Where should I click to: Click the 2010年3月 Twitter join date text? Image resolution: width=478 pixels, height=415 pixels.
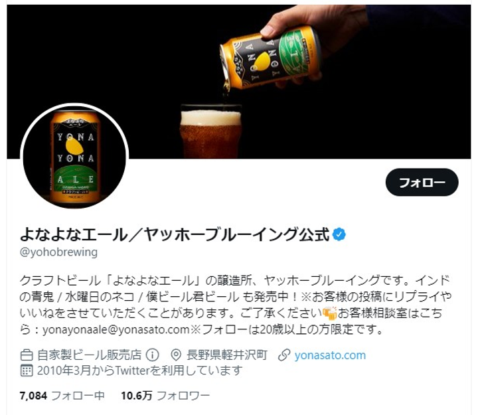140,371
